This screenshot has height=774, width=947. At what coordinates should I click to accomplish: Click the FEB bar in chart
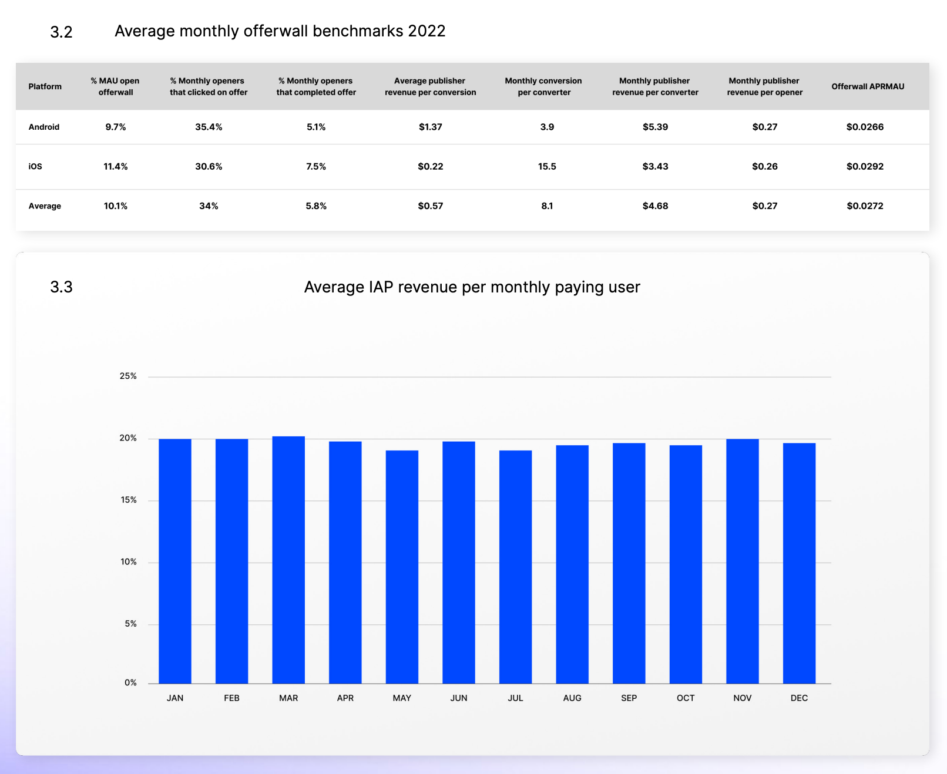coord(231,561)
